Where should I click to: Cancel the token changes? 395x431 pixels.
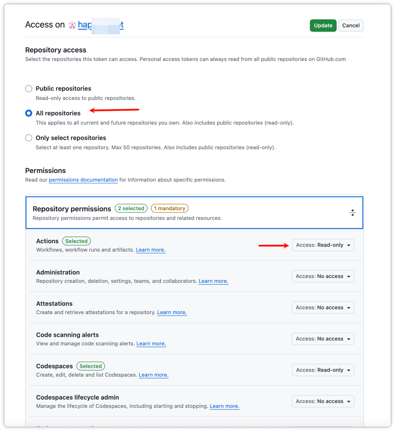(x=350, y=25)
